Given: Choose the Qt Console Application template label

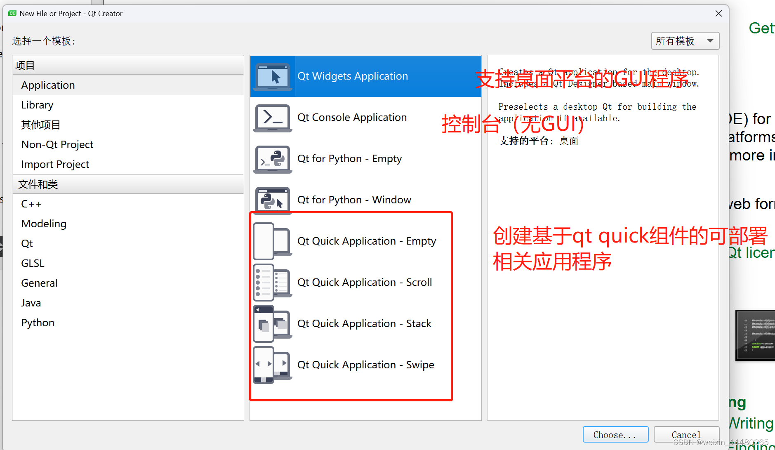Looking at the screenshot, I should (352, 118).
